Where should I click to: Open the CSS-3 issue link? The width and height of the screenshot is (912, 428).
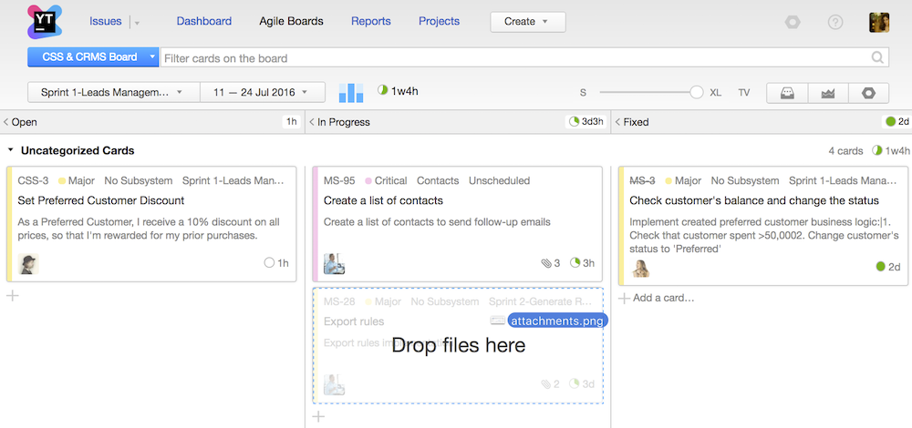pos(33,180)
